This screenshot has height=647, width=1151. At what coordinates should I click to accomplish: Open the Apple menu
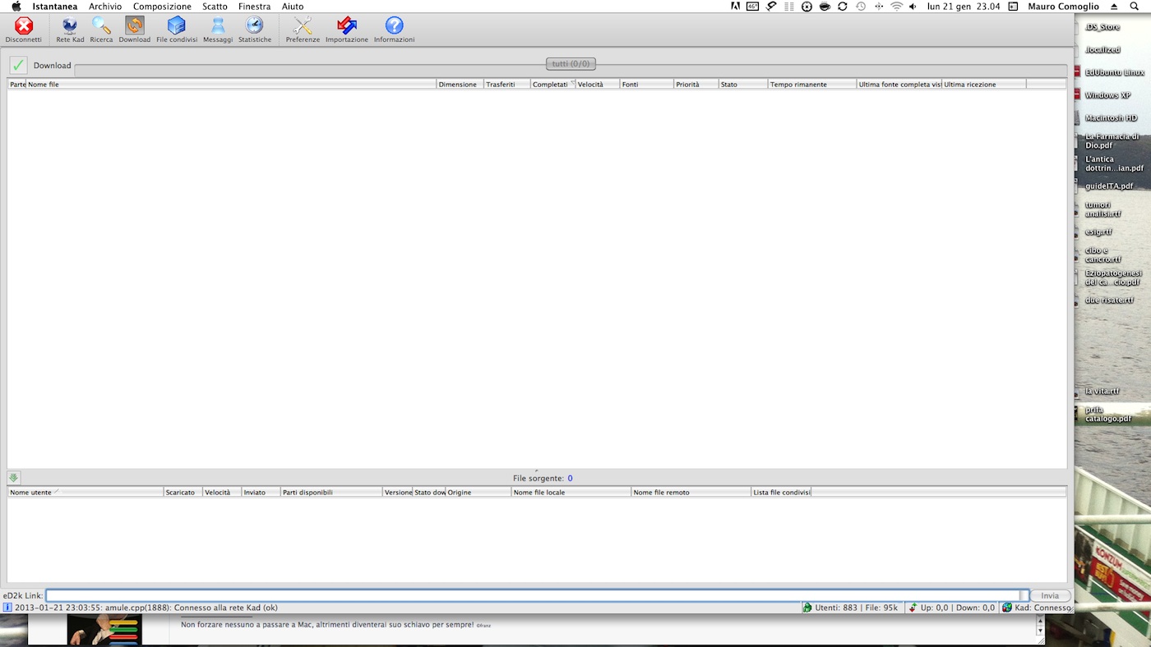(x=16, y=7)
